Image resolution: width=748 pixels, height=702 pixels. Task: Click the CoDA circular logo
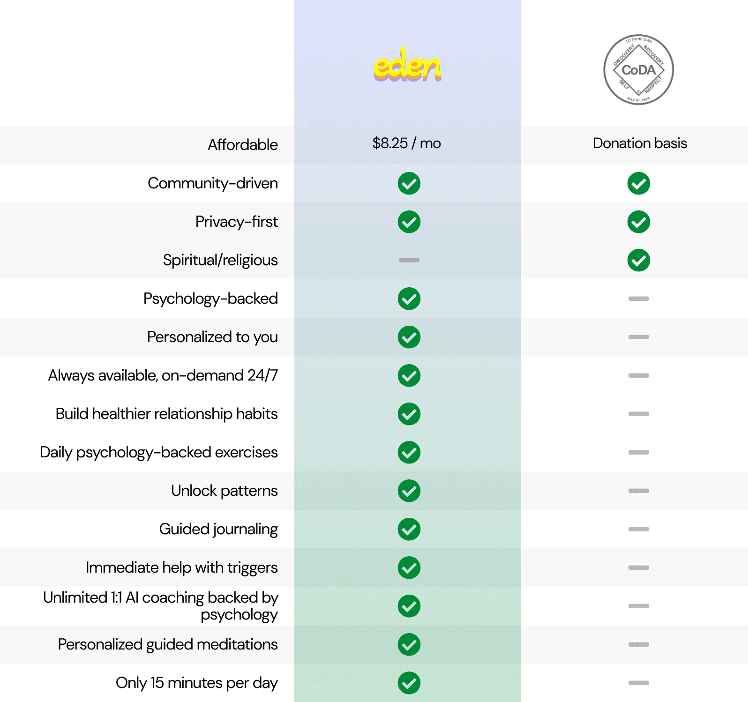point(638,69)
